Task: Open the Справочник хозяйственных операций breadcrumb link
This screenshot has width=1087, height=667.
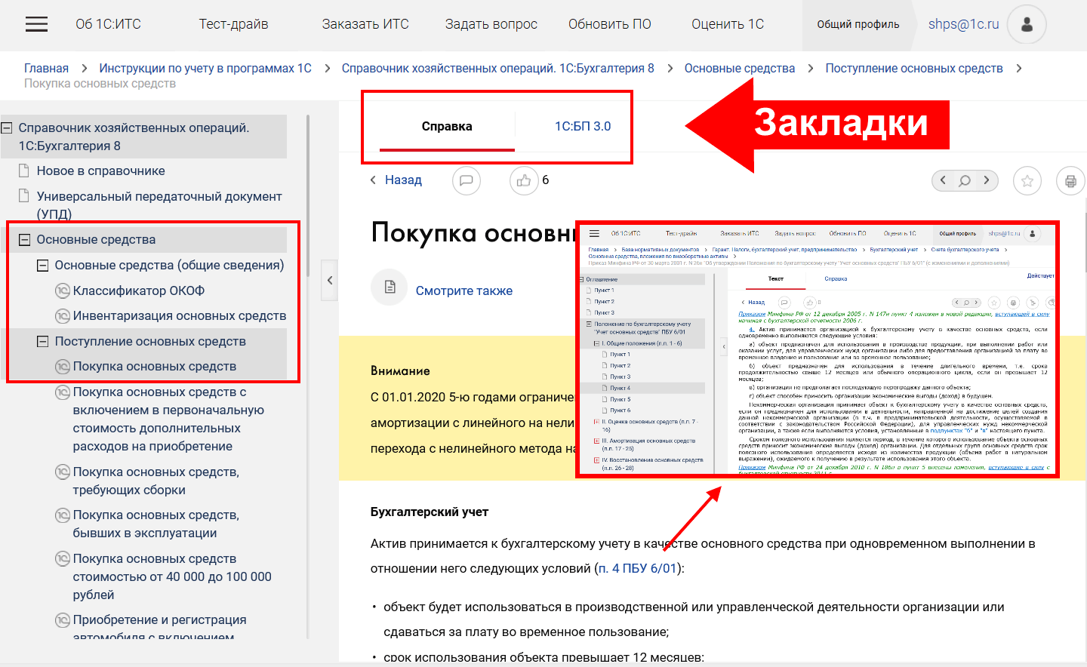Action: (498, 68)
